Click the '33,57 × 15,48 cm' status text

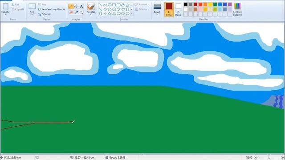tap(84, 157)
